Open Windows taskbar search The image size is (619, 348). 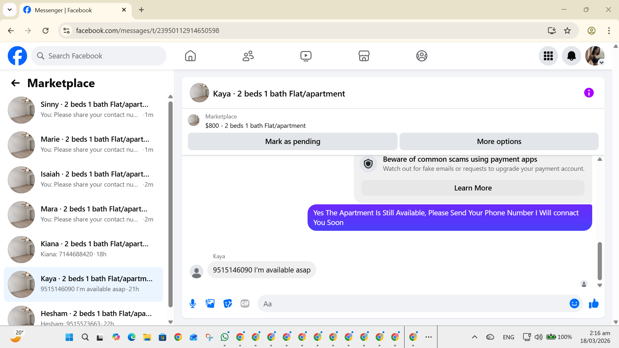click(85, 337)
